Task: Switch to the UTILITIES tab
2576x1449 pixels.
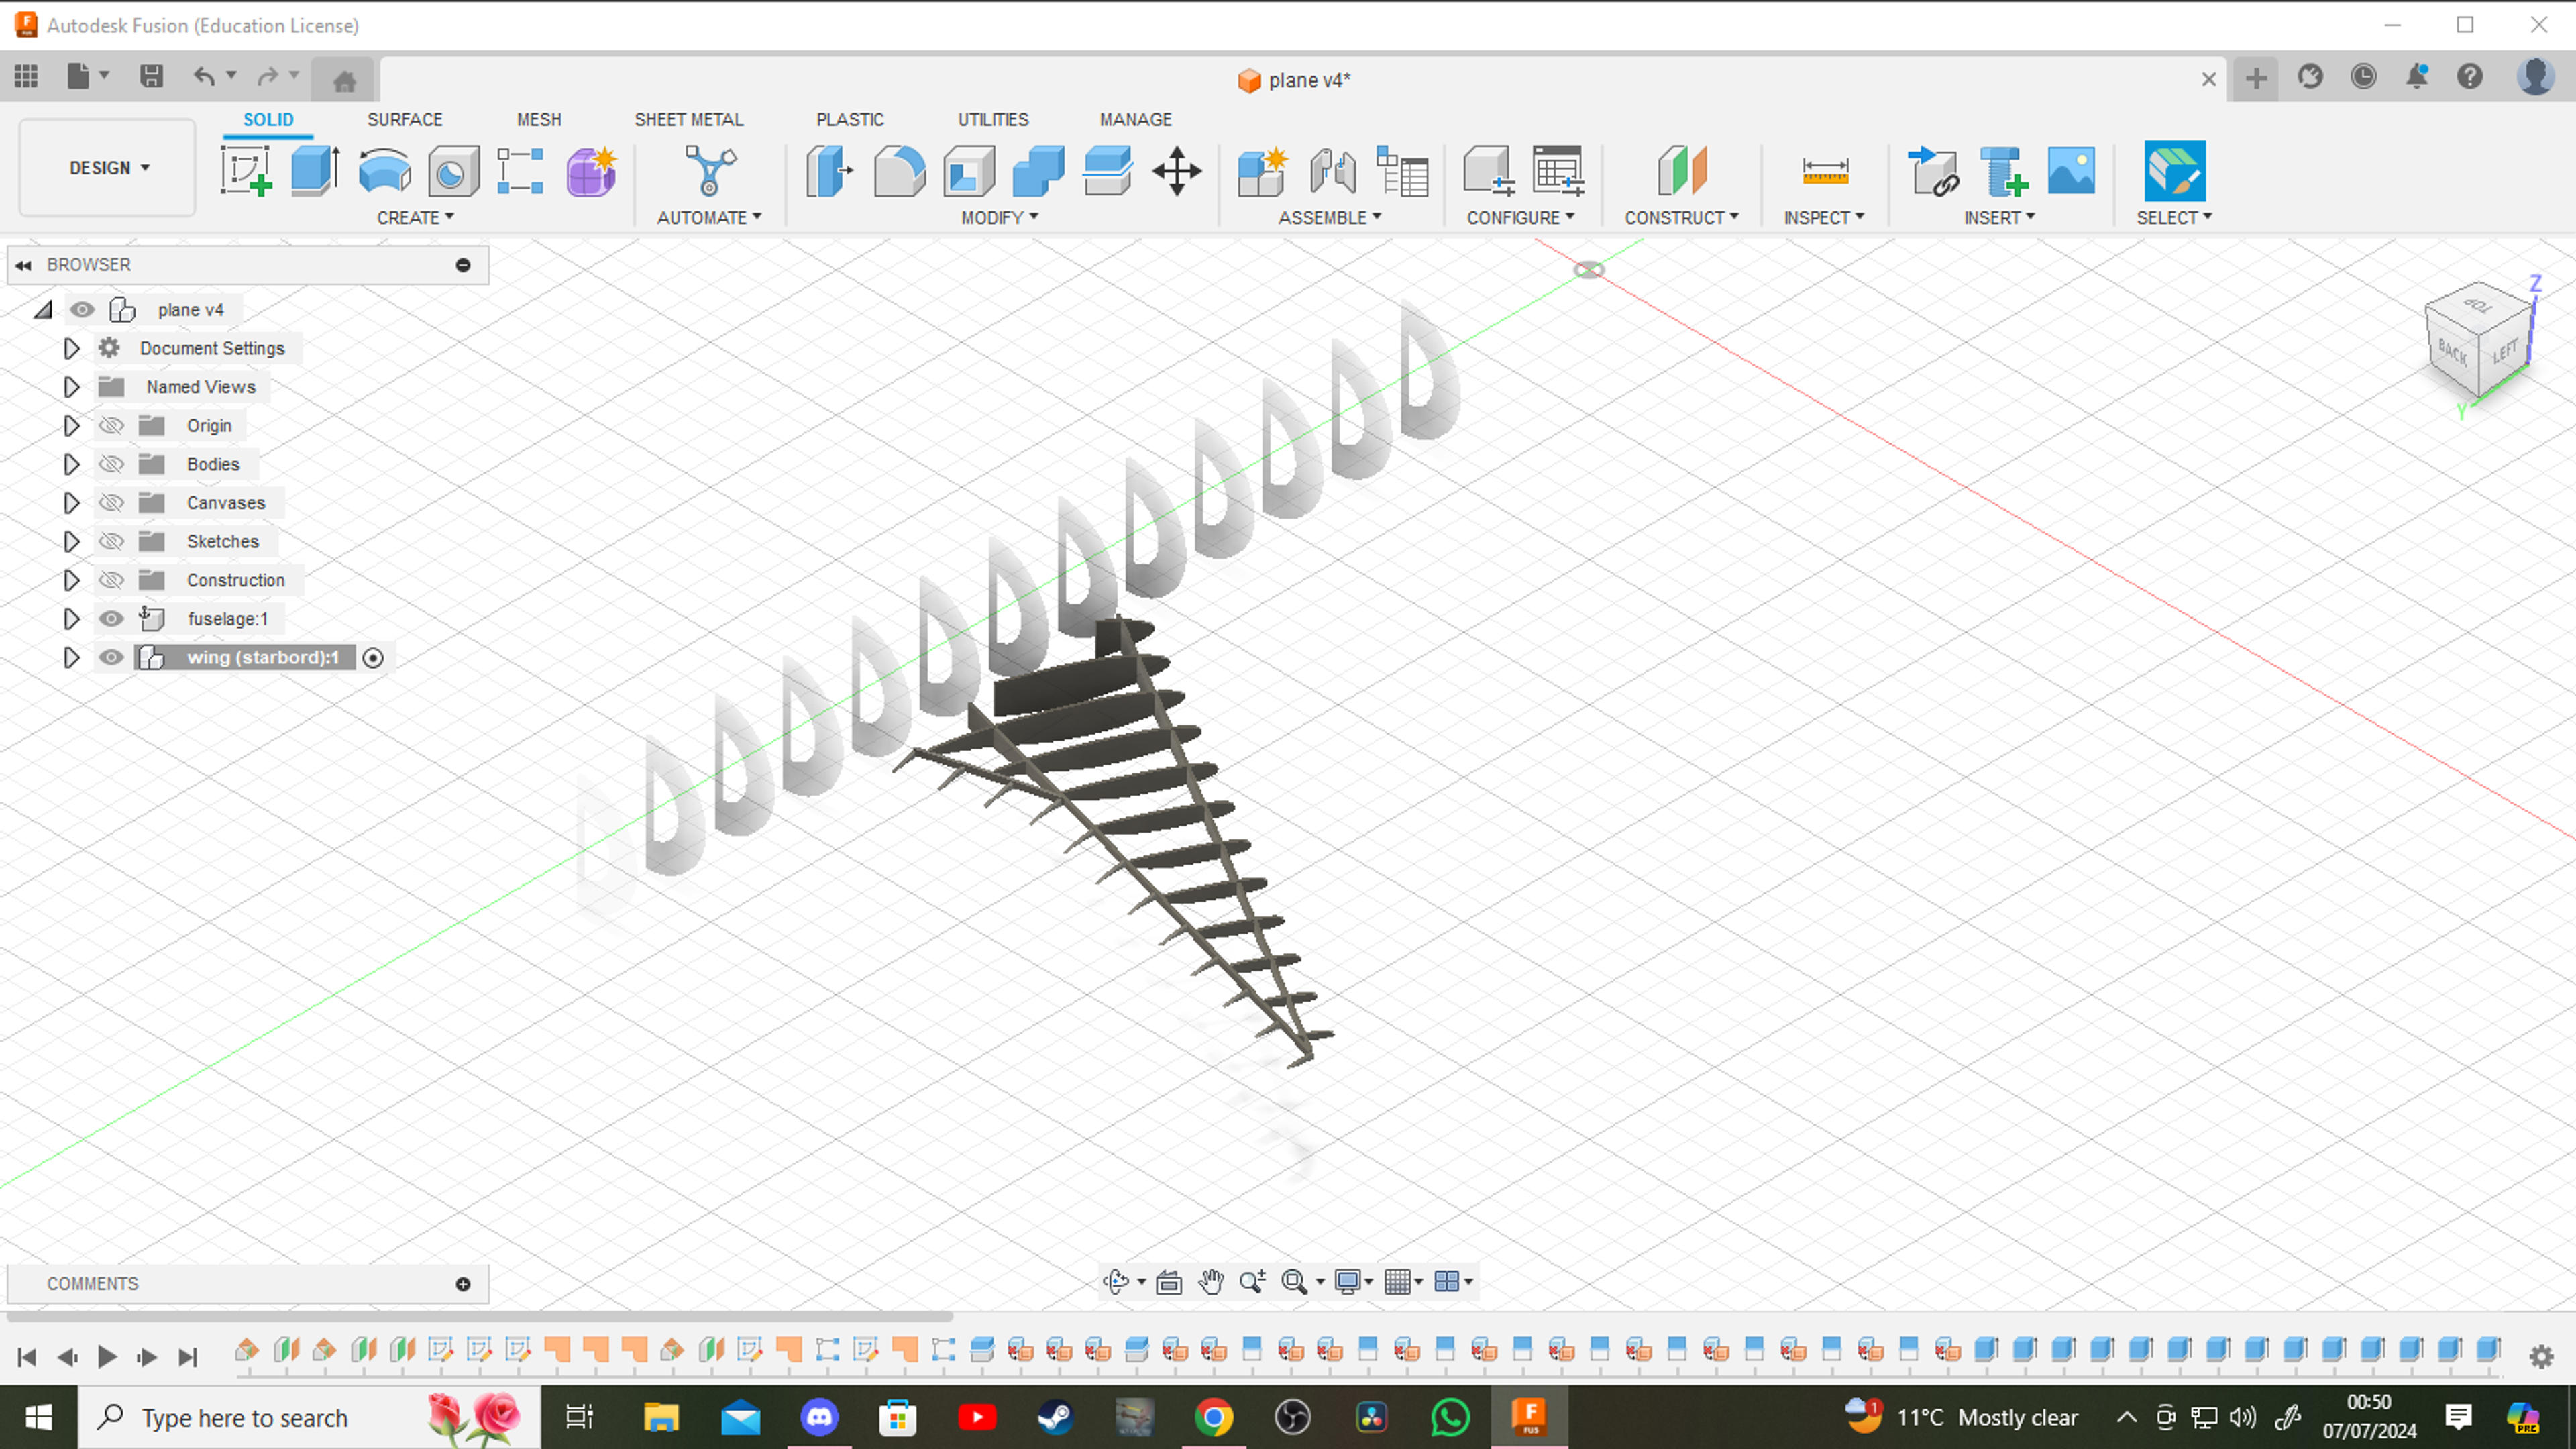Action: coord(993,119)
